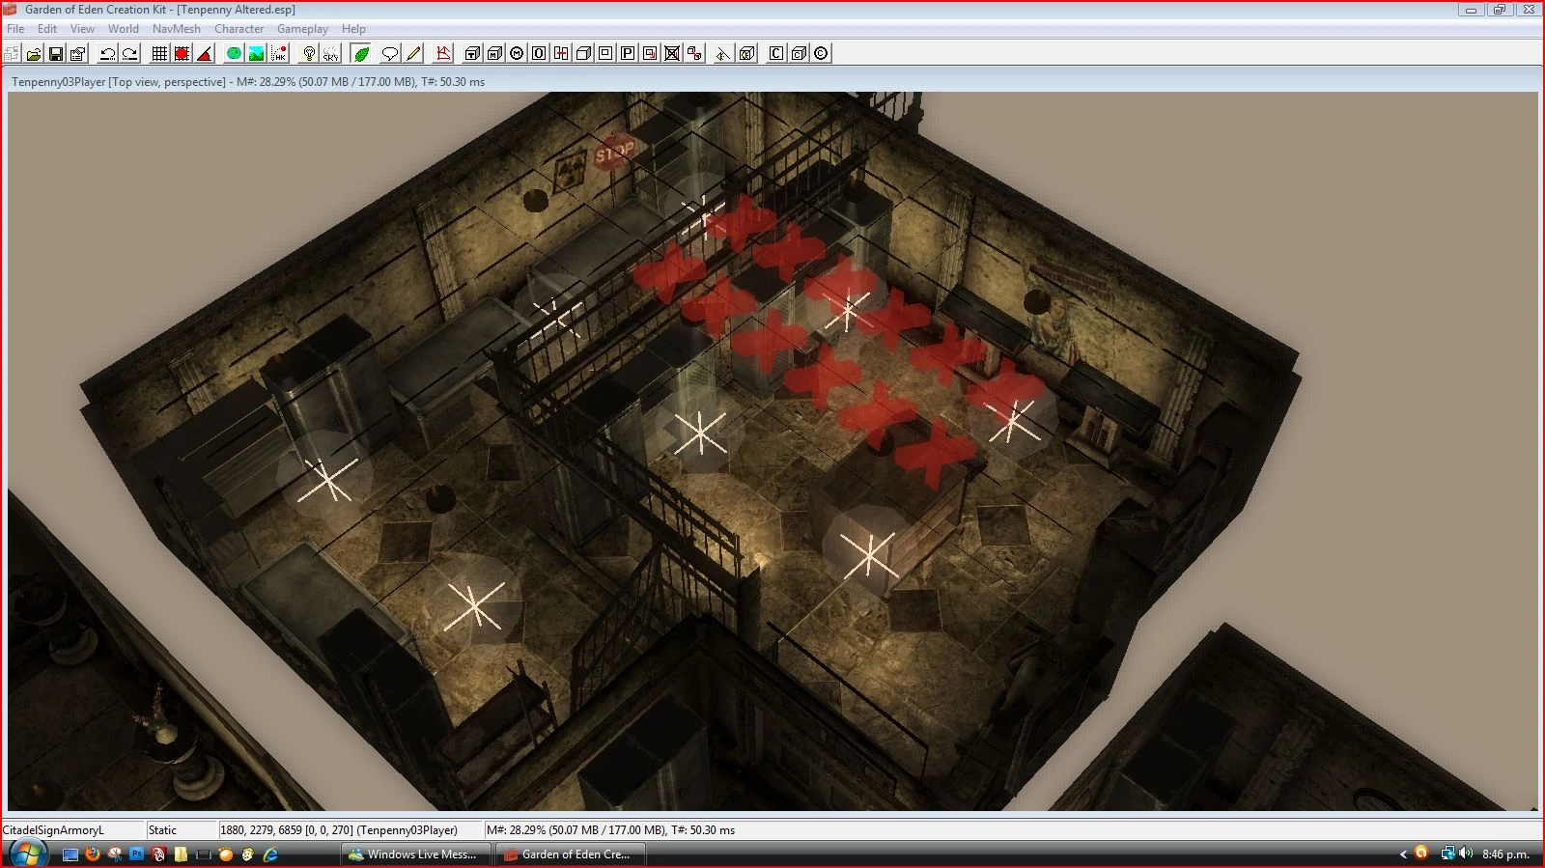The height and width of the screenshot is (868, 1545).
Task: Launch Firefox from quick launch
Action: tap(93, 854)
